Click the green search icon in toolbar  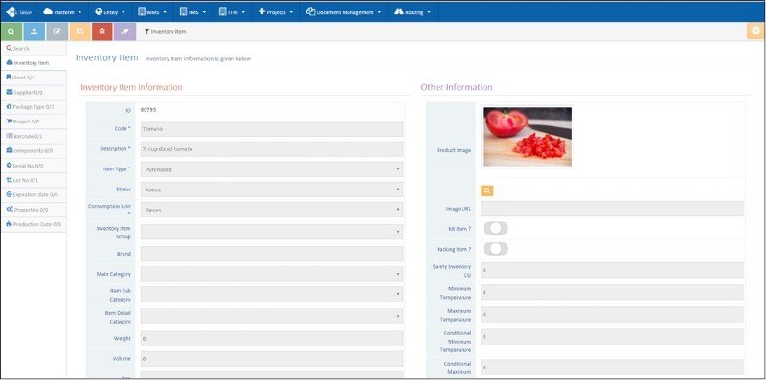click(x=11, y=32)
